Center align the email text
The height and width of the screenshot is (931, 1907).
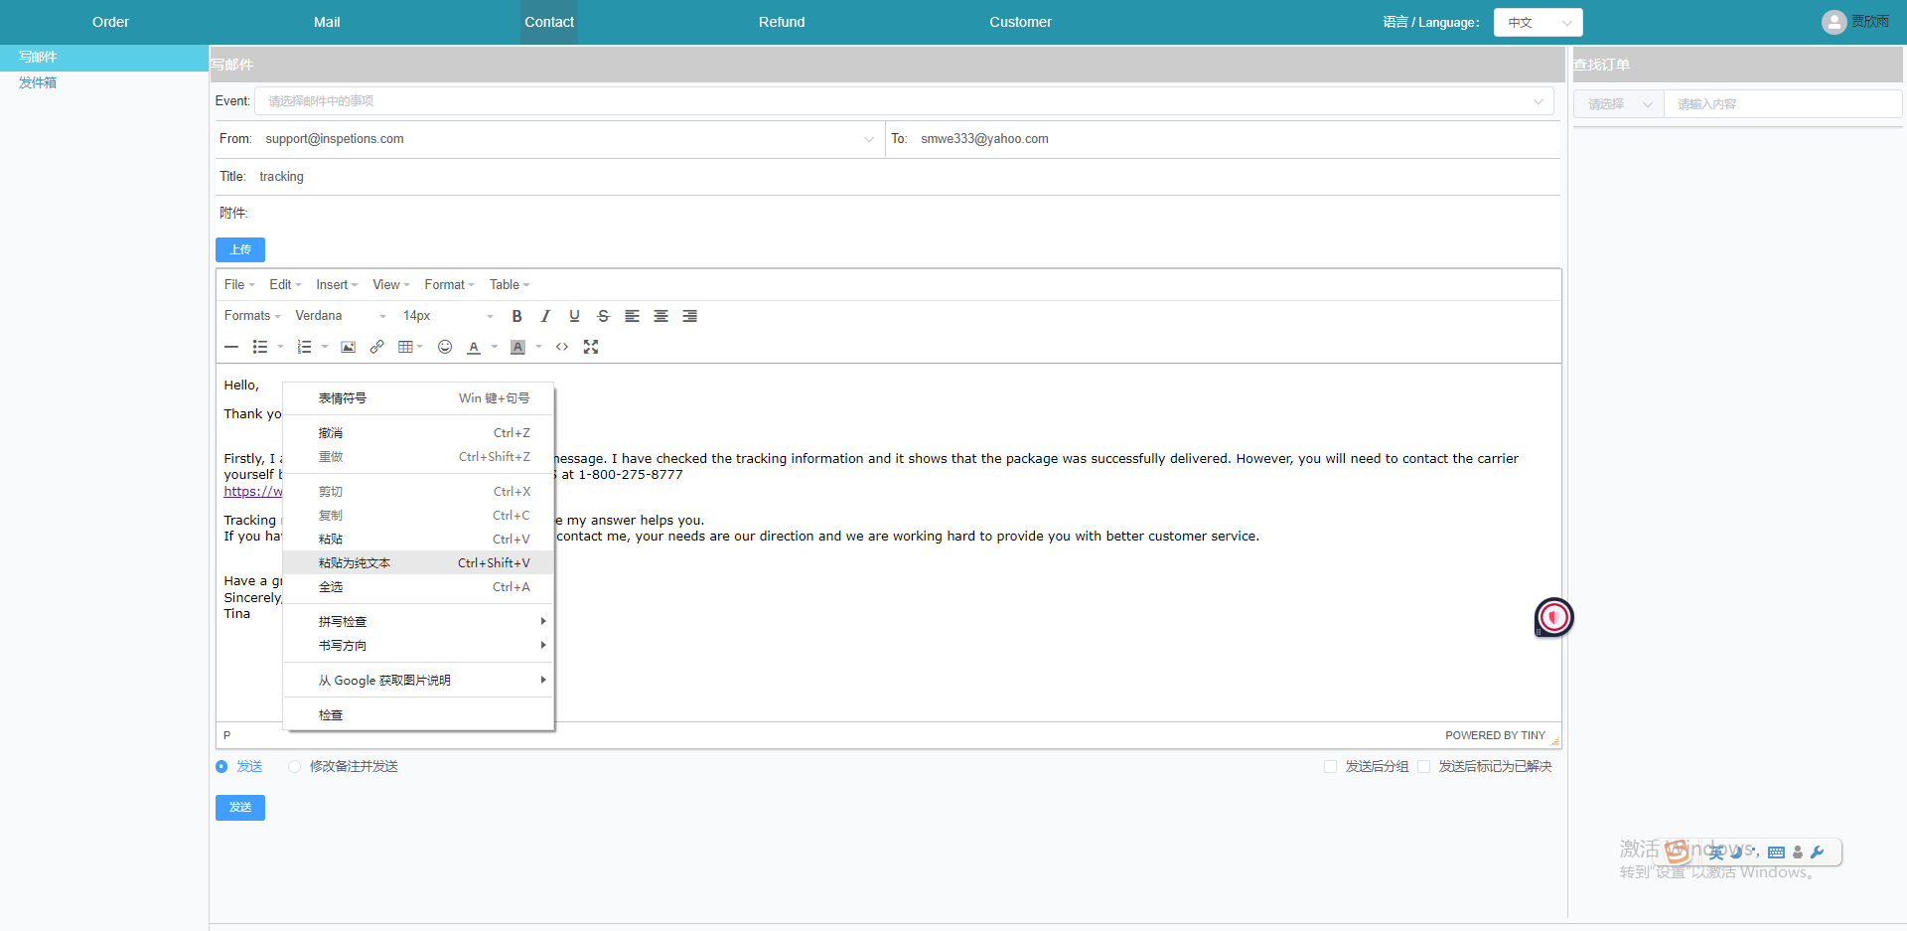[x=660, y=316]
